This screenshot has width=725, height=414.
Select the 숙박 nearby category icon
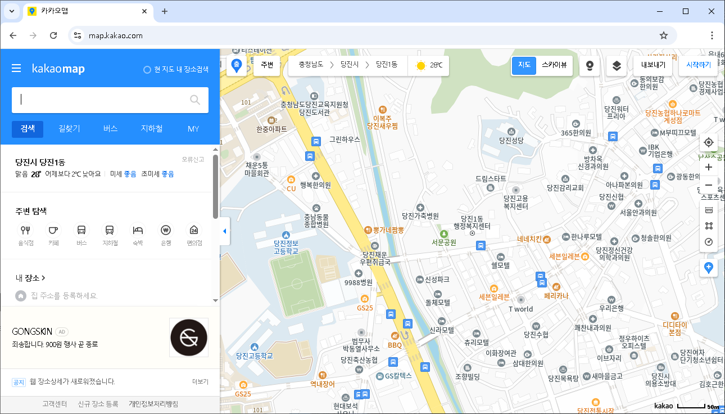[138, 229]
